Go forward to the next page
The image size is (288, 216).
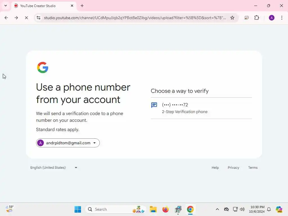[x=16, y=18]
